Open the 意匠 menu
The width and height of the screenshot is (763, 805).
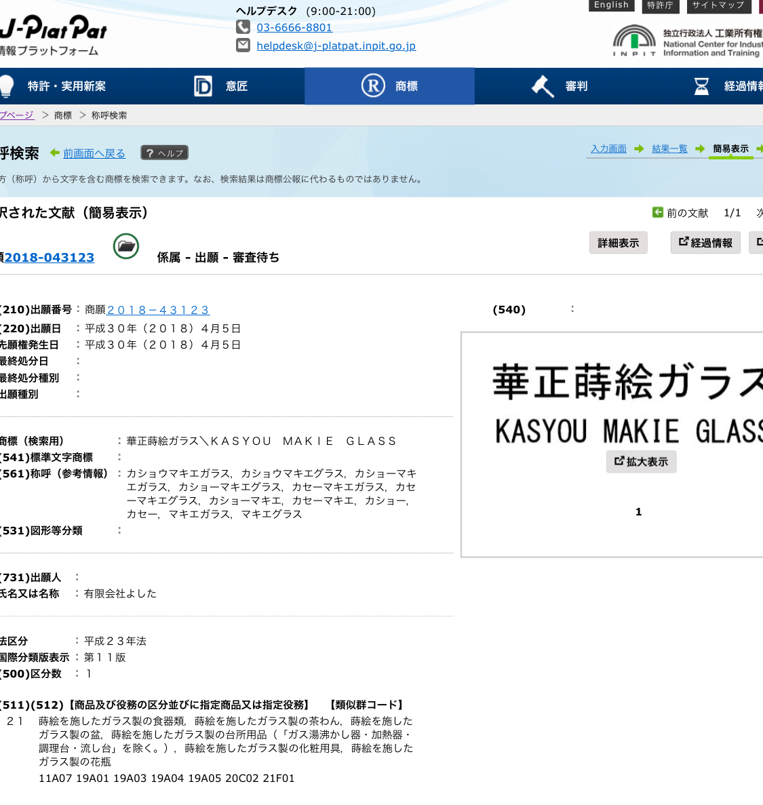pyautogui.click(x=237, y=86)
